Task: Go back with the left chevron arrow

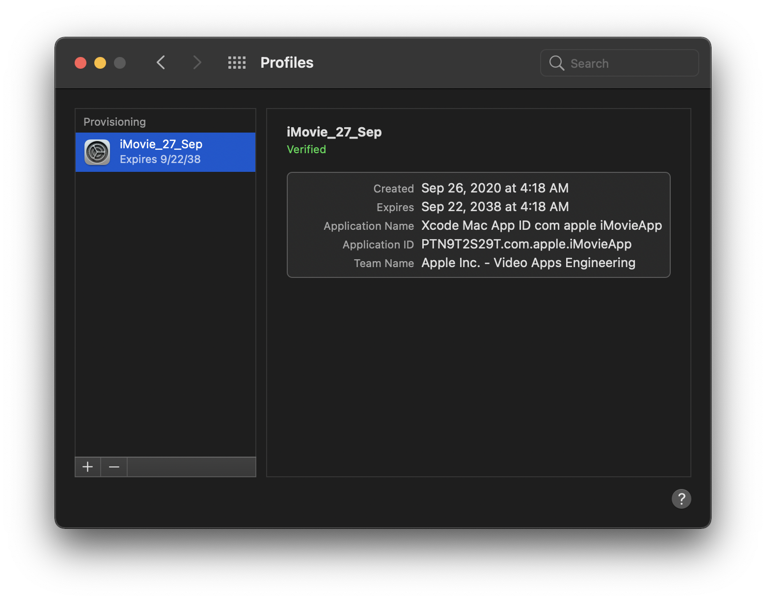Action: (161, 62)
